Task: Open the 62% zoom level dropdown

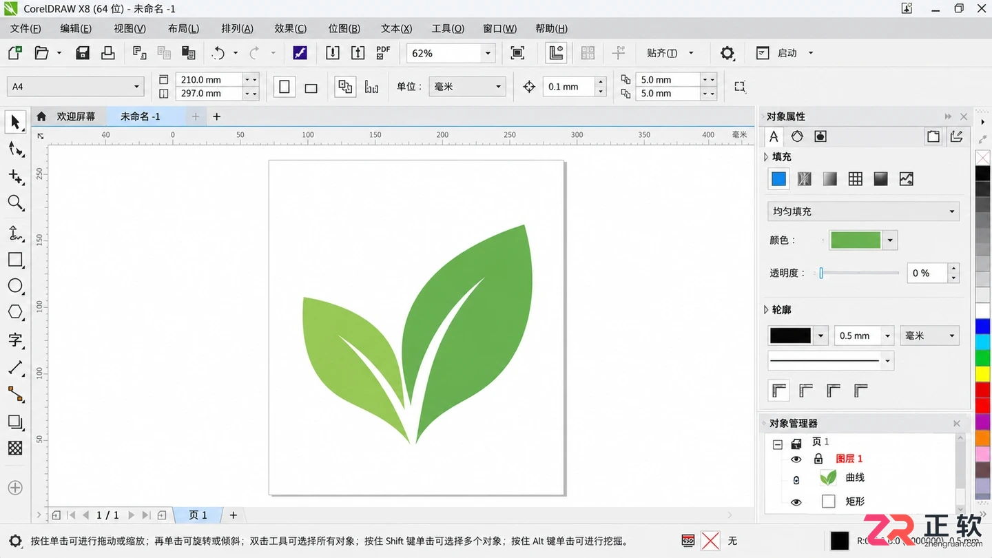Action: coord(488,53)
